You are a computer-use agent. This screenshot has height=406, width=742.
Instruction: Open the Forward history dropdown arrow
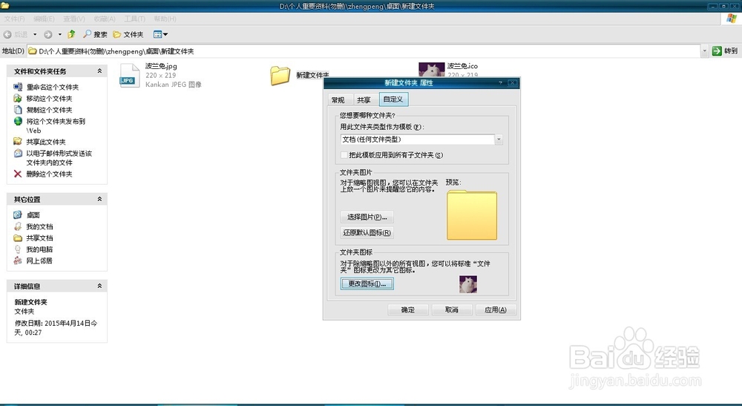[x=59, y=35]
